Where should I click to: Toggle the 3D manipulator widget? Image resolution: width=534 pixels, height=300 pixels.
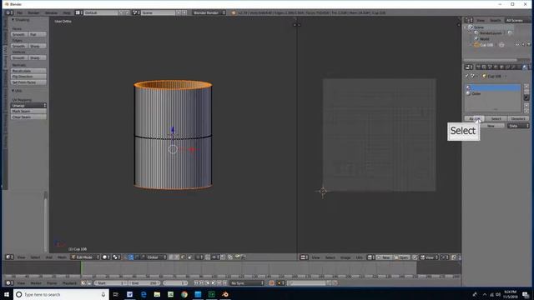tap(125, 257)
